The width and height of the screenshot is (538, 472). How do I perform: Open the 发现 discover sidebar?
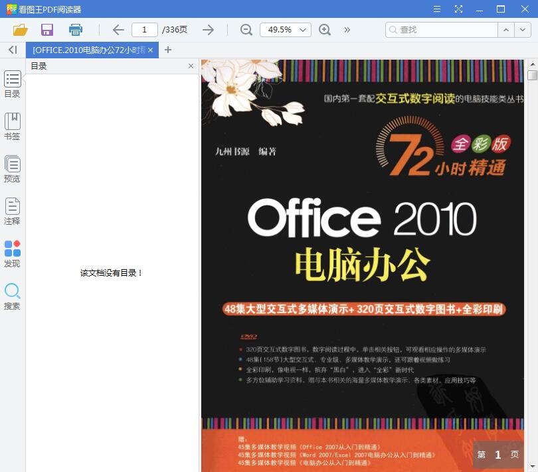13,254
